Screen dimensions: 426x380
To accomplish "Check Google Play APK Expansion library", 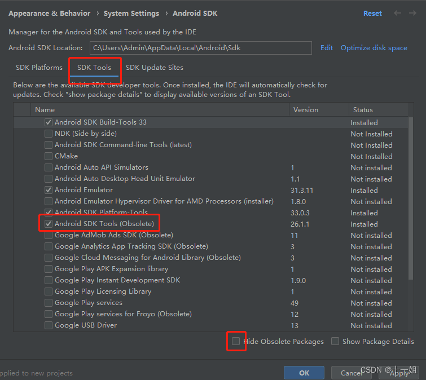I will (49, 269).
